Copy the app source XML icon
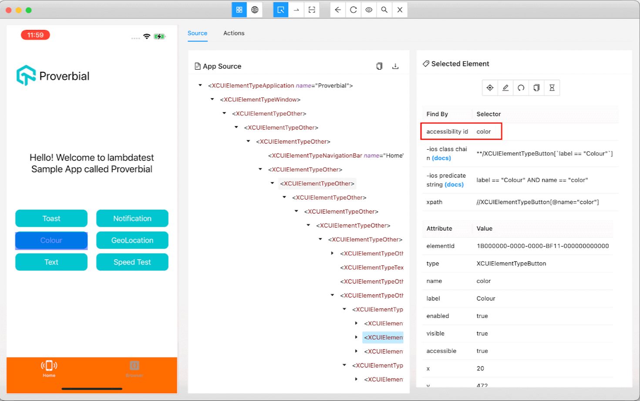Viewport: 640px width, 401px height. pyautogui.click(x=379, y=66)
